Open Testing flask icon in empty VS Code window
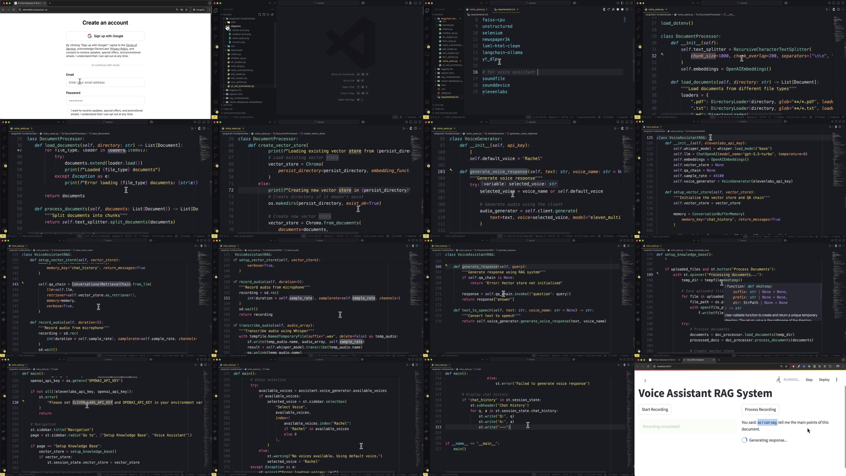The height and width of the screenshot is (476, 846). tap(215, 63)
